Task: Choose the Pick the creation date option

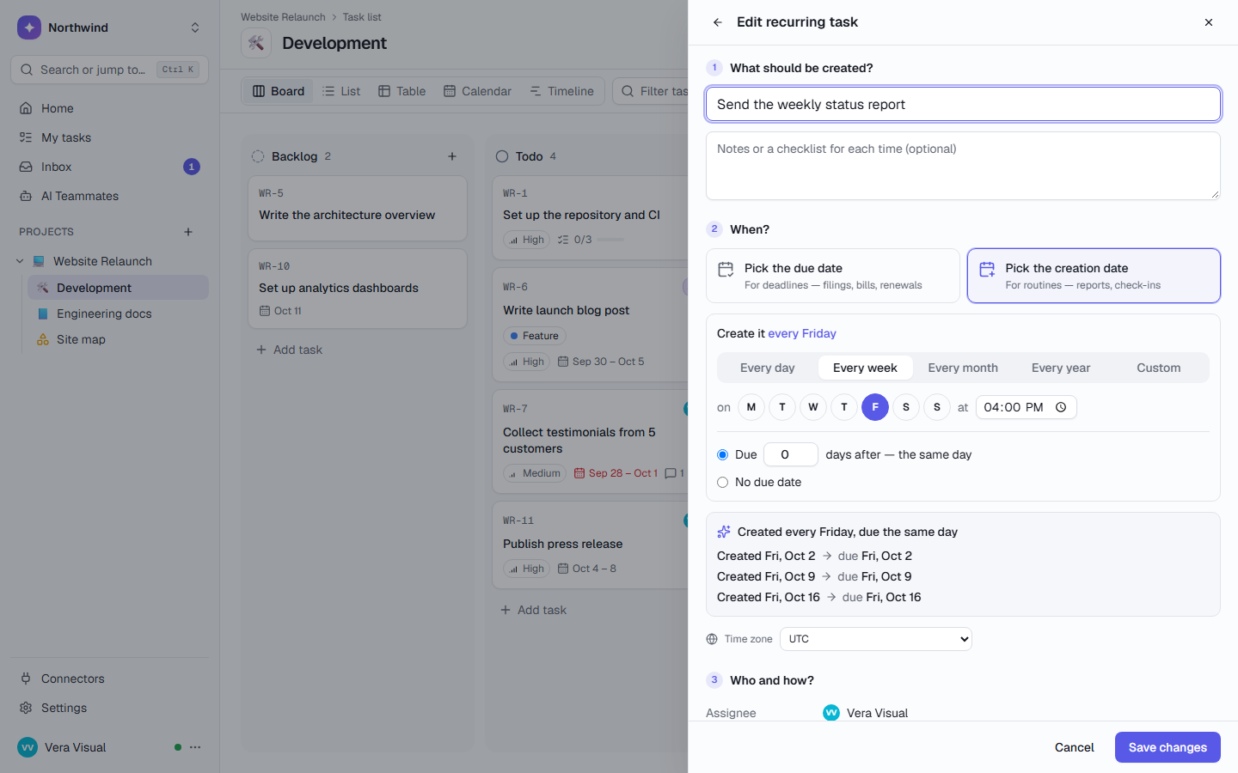Action: pos(1094,276)
